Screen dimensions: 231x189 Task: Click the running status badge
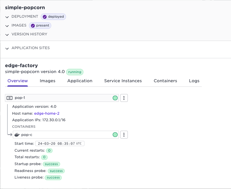pyautogui.click(x=75, y=72)
